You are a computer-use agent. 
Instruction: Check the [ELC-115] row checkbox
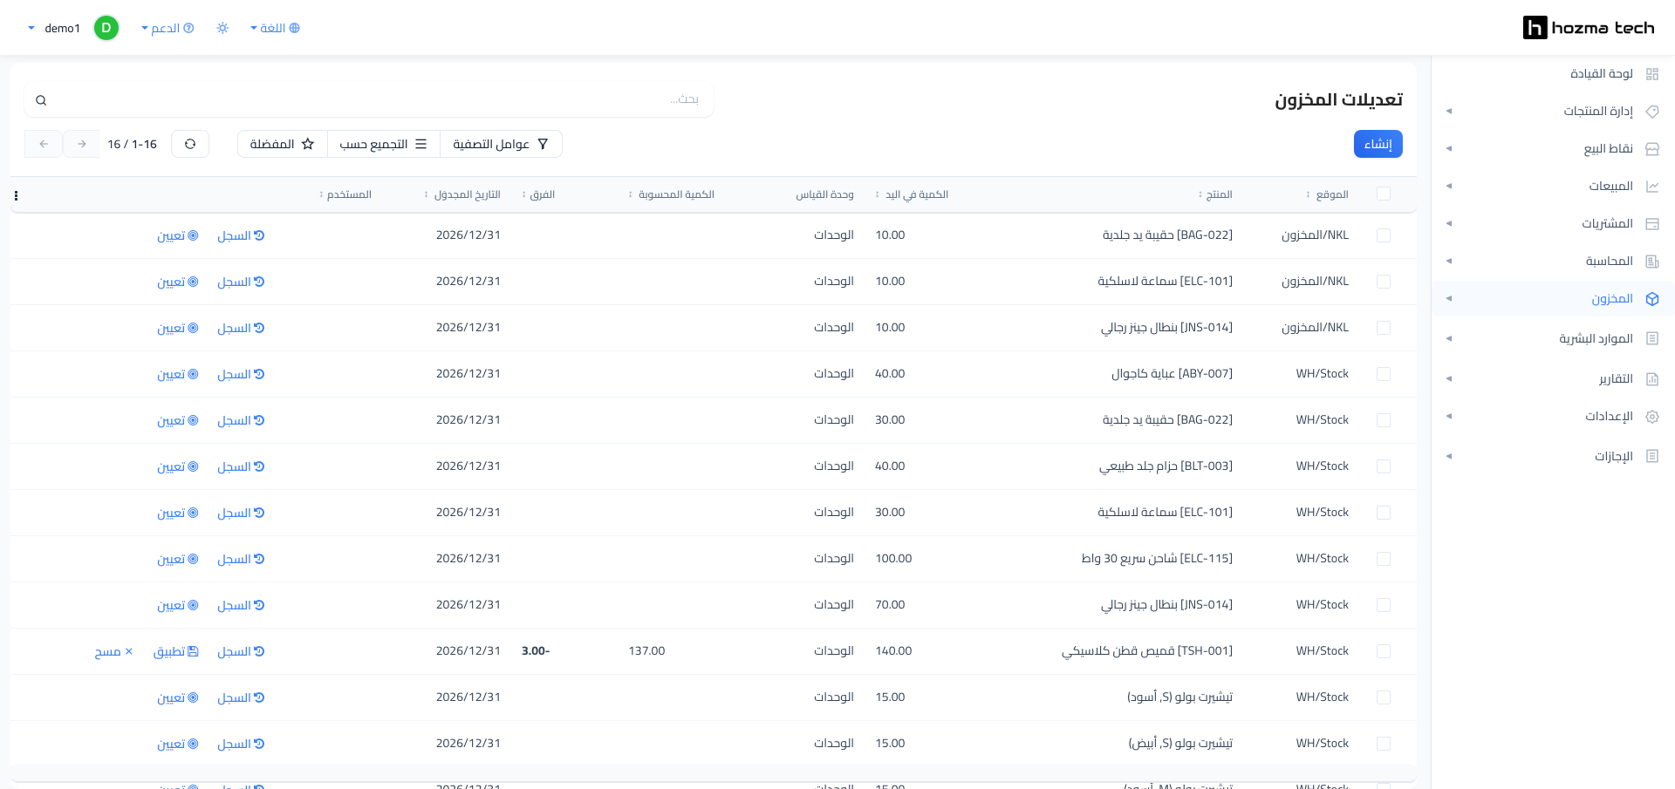[1384, 559]
